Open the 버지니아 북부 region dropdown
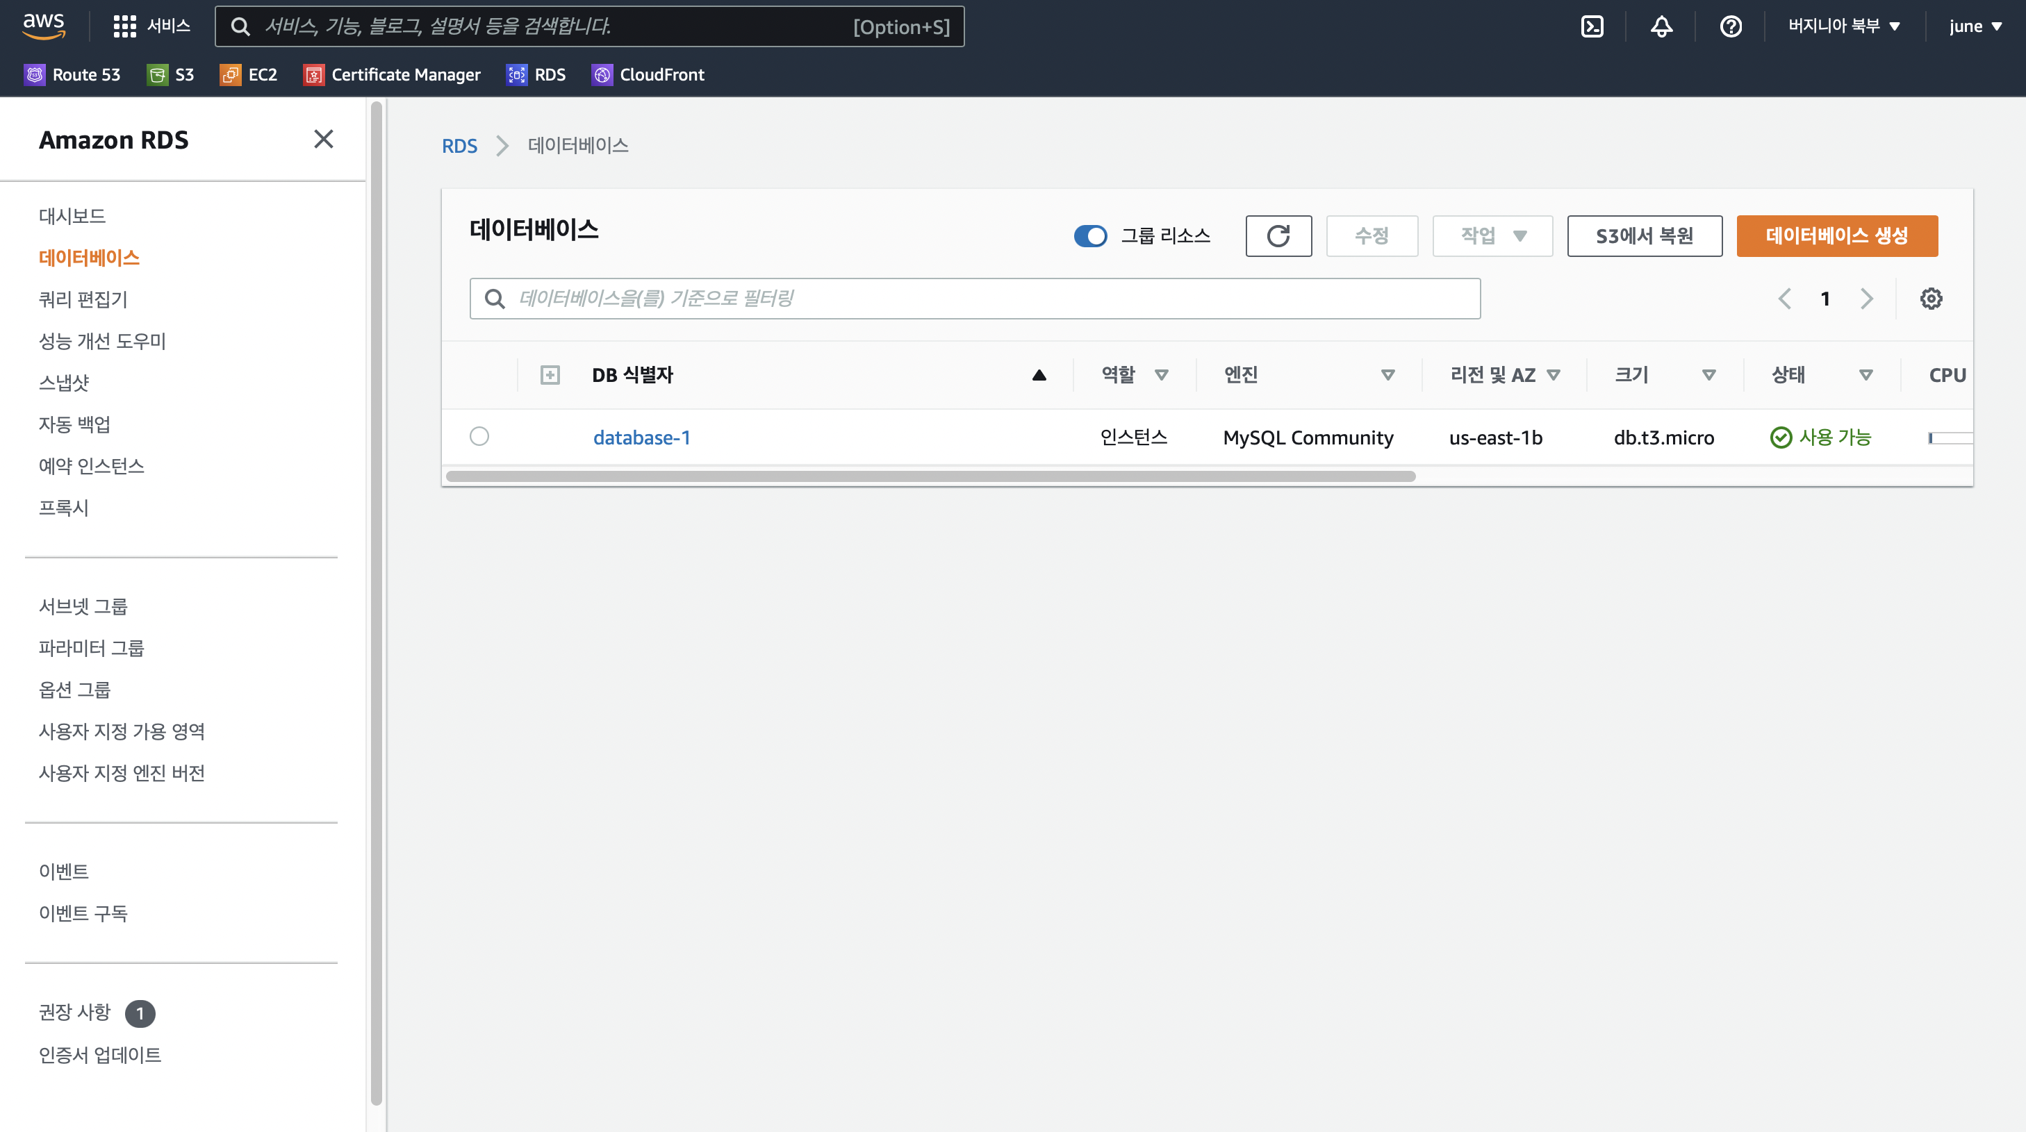 pyautogui.click(x=1843, y=26)
